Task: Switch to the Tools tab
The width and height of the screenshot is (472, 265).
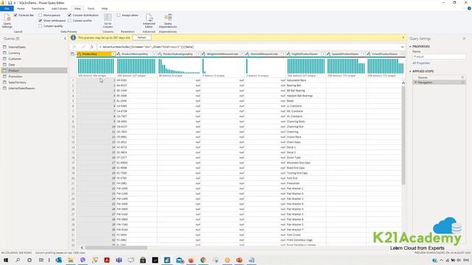Action: point(91,8)
